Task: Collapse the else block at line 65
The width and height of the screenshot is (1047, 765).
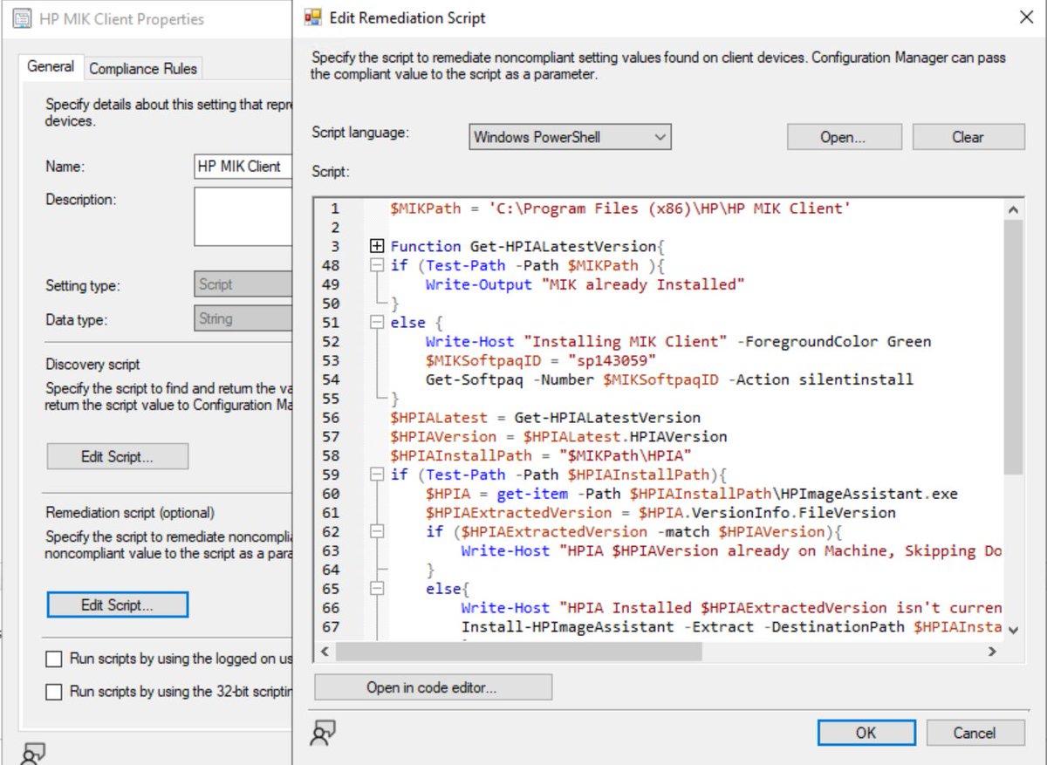Action: 377,589
